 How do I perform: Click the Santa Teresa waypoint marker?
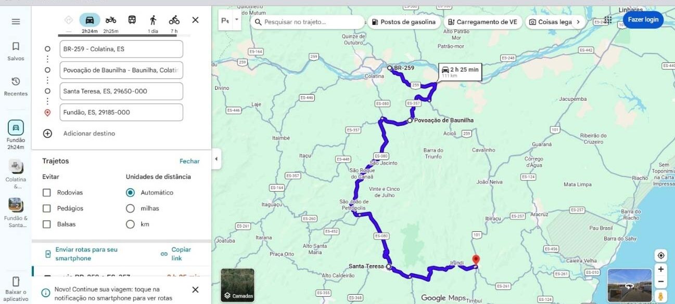[x=388, y=266]
